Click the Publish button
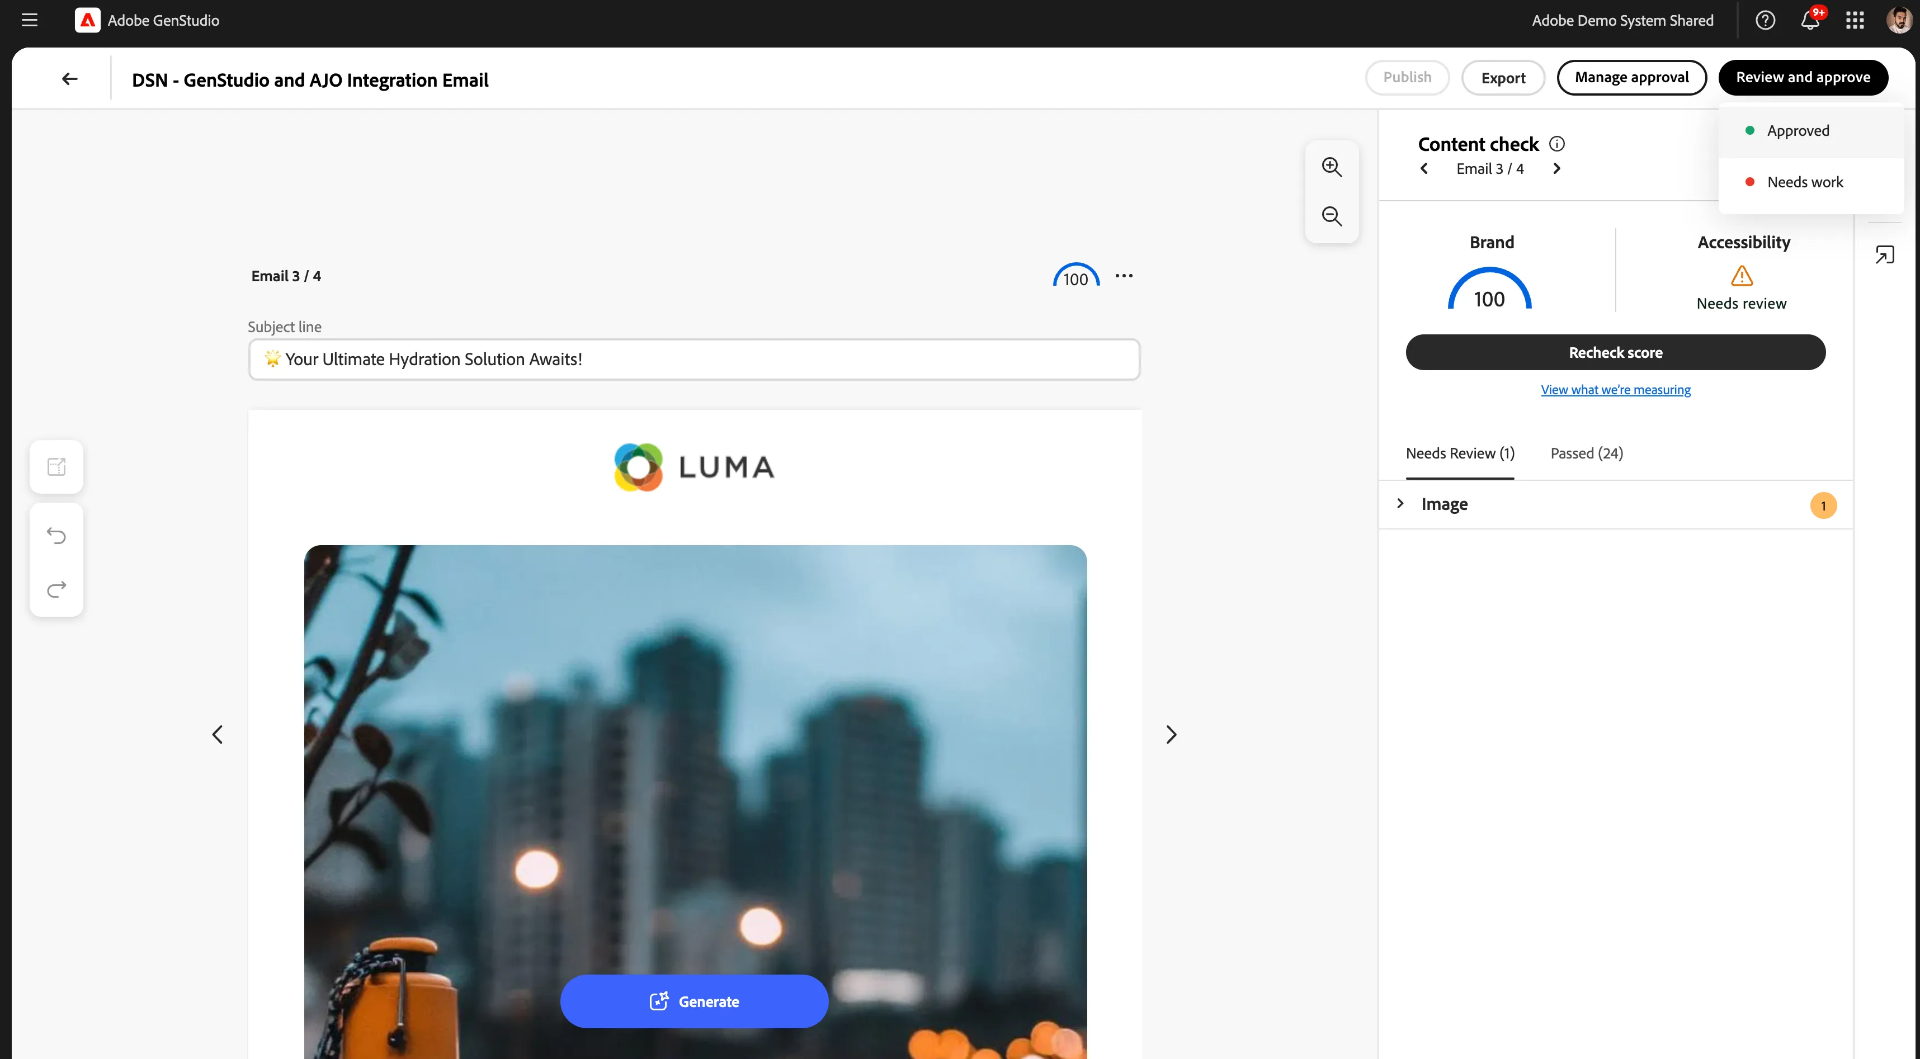 pos(1407,78)
